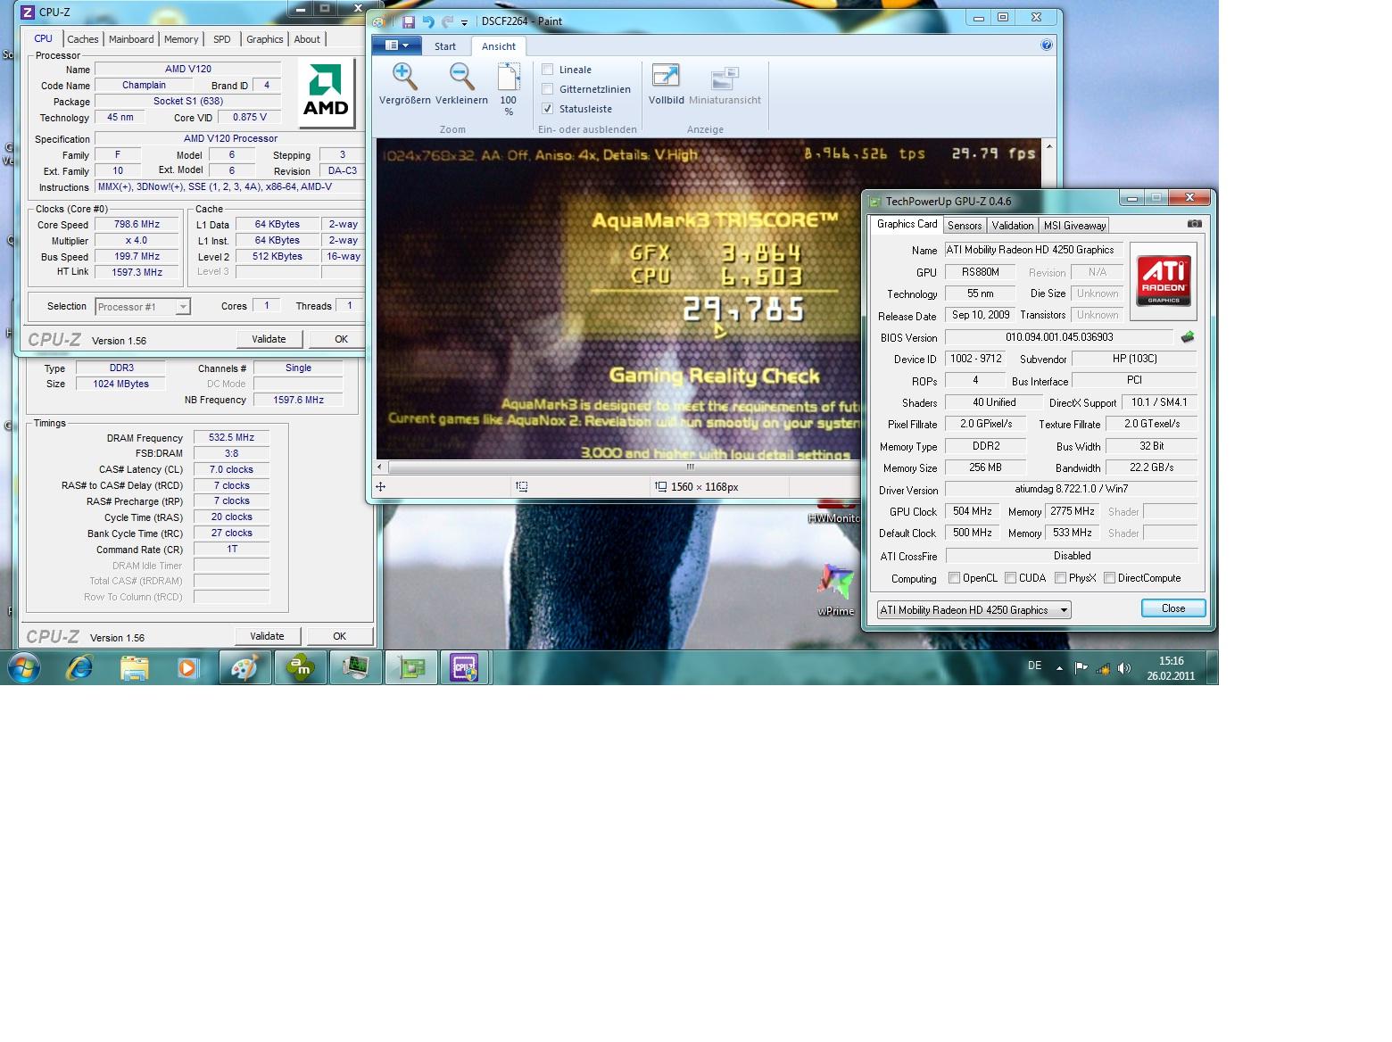Click the Redo arrow in Paint's title bar
The image size is (1392, 1042).
pos(447,21)
